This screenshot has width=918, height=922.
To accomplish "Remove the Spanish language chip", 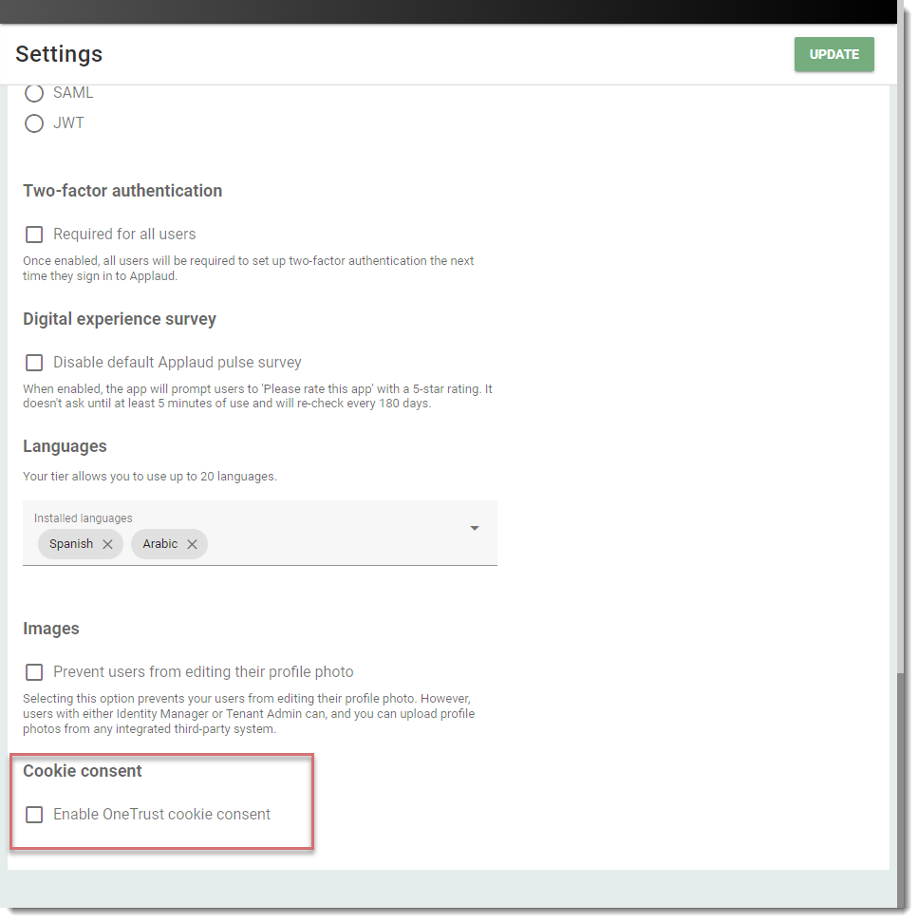I will click(107, 544).
